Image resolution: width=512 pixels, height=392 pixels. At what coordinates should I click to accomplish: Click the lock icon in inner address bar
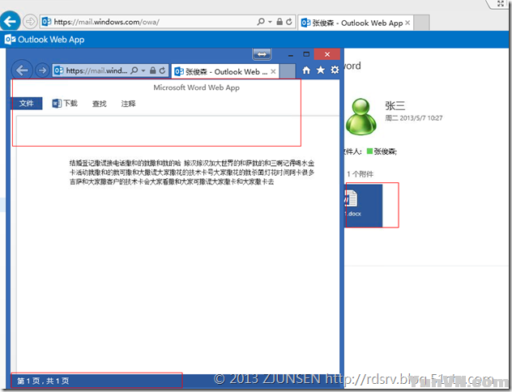(x=152, y=70)
